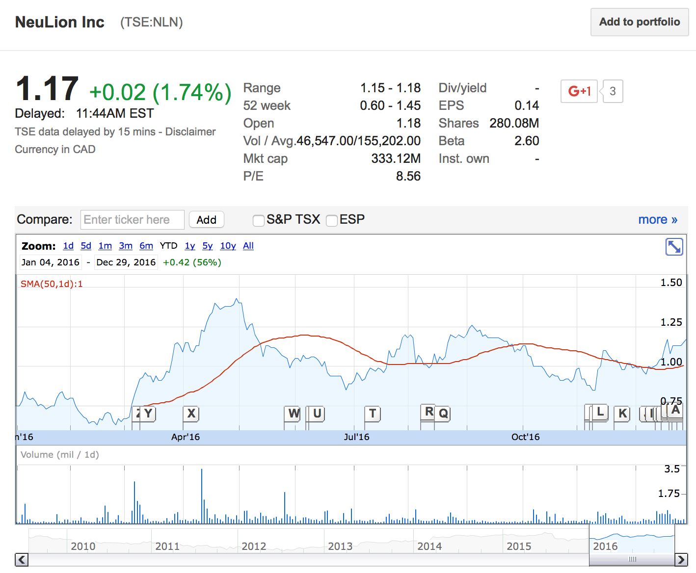Set chart zoom to 1d

tap(68, 246)
